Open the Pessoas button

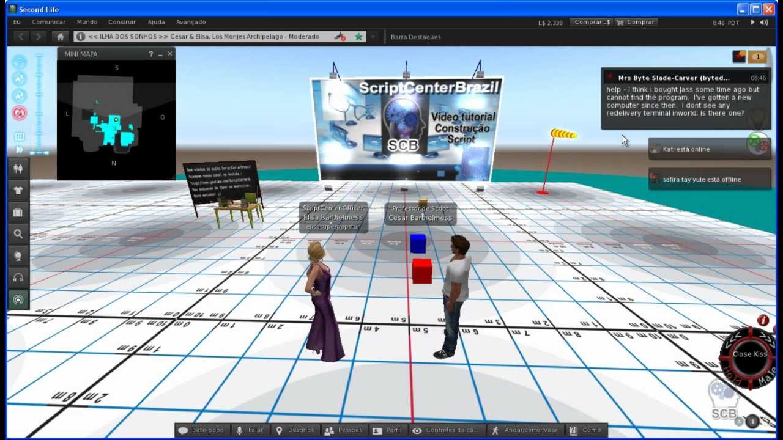(x=343, y=430)
